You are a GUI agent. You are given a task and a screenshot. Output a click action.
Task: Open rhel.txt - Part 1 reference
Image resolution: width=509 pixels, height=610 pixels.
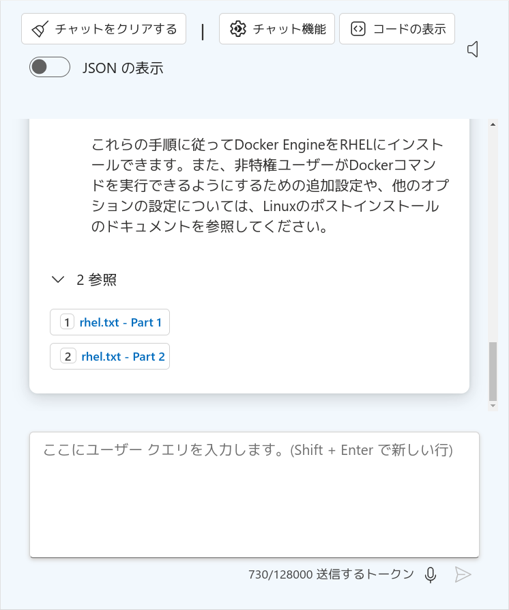[x=110, y=322]
